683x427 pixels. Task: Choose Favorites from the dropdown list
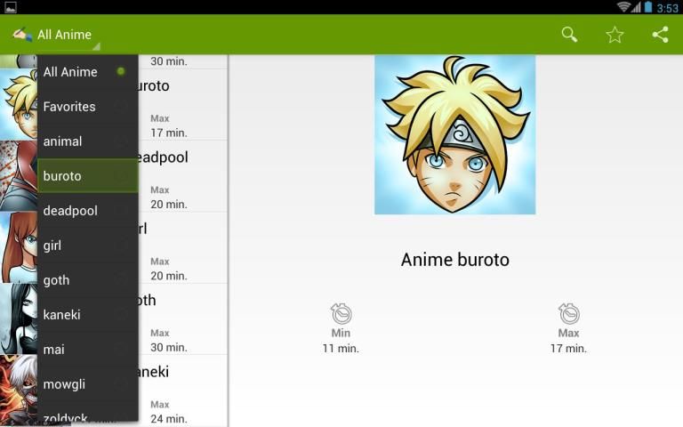click(88, 107)
